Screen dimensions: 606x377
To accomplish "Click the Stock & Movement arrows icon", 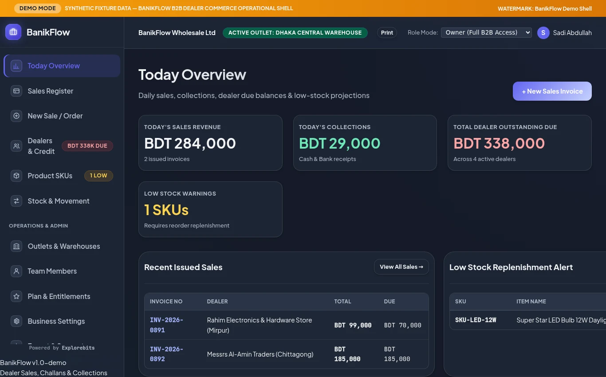I will click(16, 201).
